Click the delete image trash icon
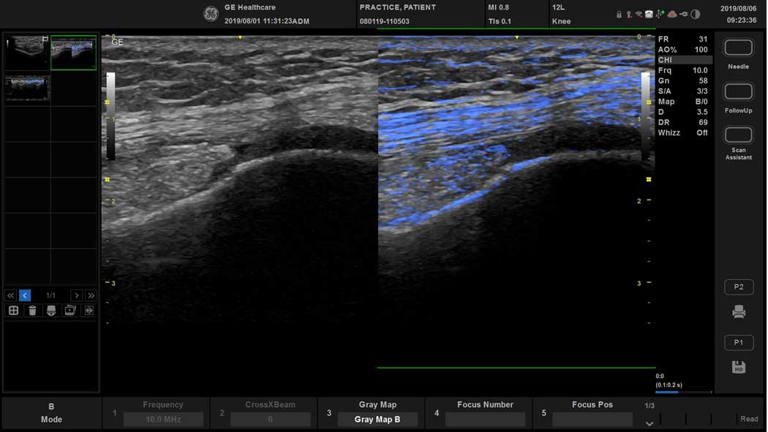This screenshot has height=432, width=768. pyautogui.click(x=32, y=311)
